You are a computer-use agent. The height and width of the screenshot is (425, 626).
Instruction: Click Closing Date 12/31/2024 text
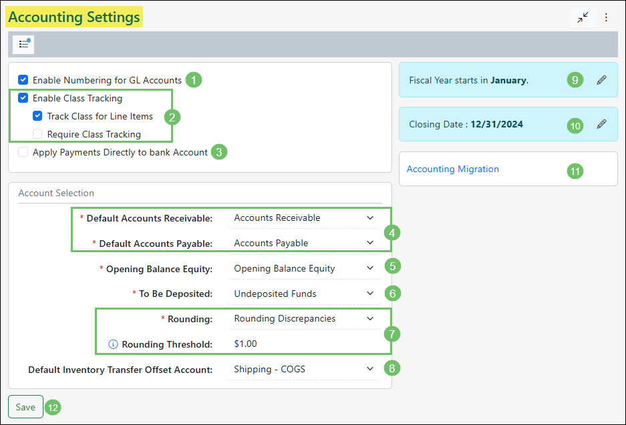coord(466,124)
